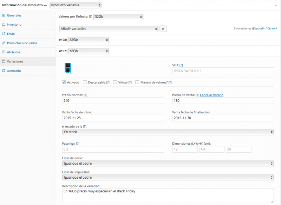
Task: Switch to the Envío tab
Action: pyautogui.click(x=28, y=34)
